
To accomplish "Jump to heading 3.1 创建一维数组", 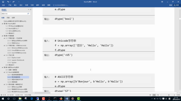I will [x=11, y=70].
